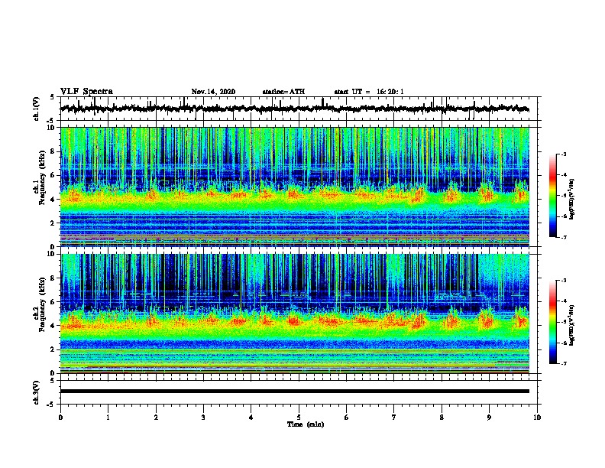The width and height of the screenshot is (605, 468).
Task: Click the time axis tick label "5"
Action: pos(299,418)
